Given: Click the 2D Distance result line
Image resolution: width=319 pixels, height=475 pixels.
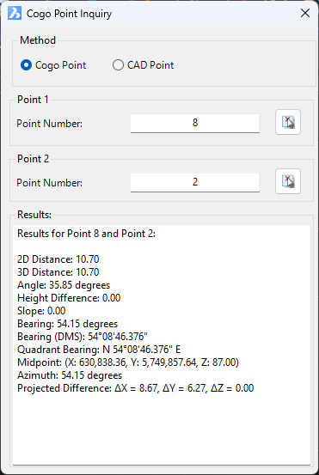Looking at the screenshot, I should [x=58, y=259].
